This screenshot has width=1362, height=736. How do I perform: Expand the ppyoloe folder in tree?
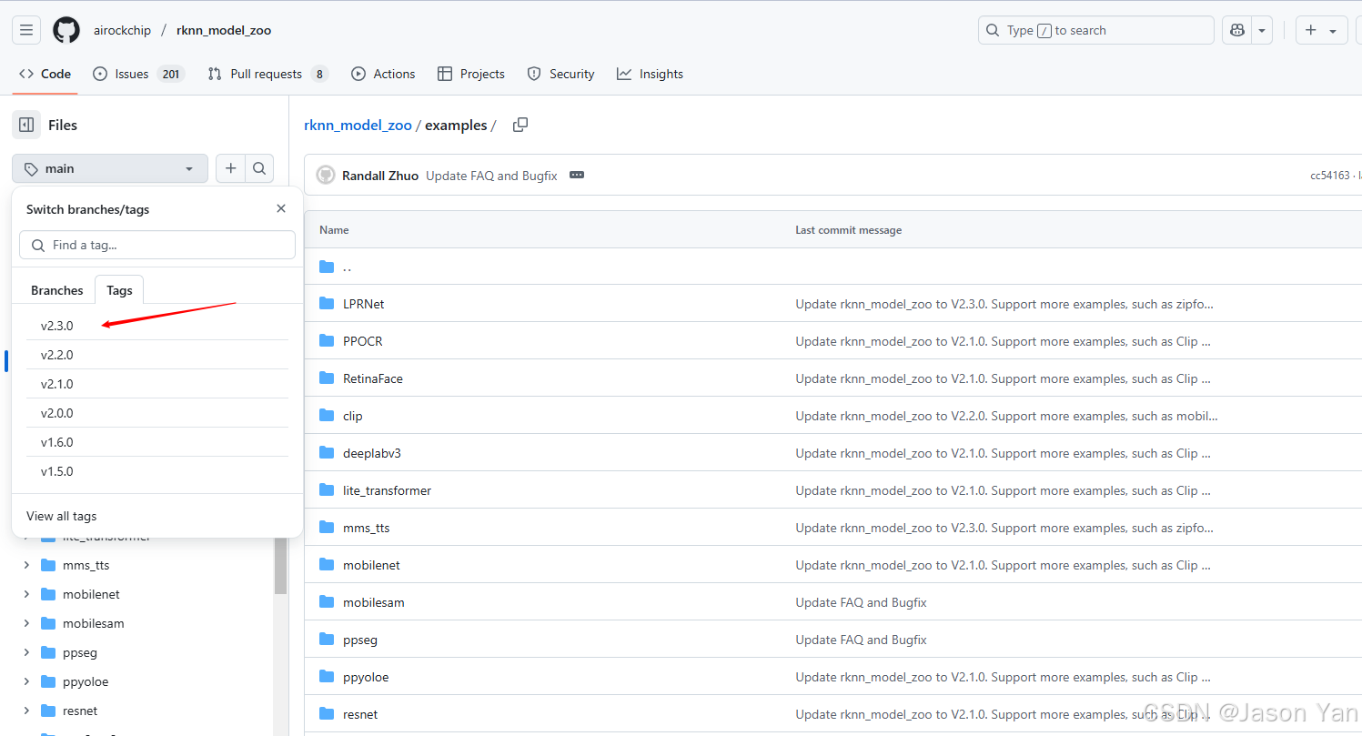coord(26,681)
